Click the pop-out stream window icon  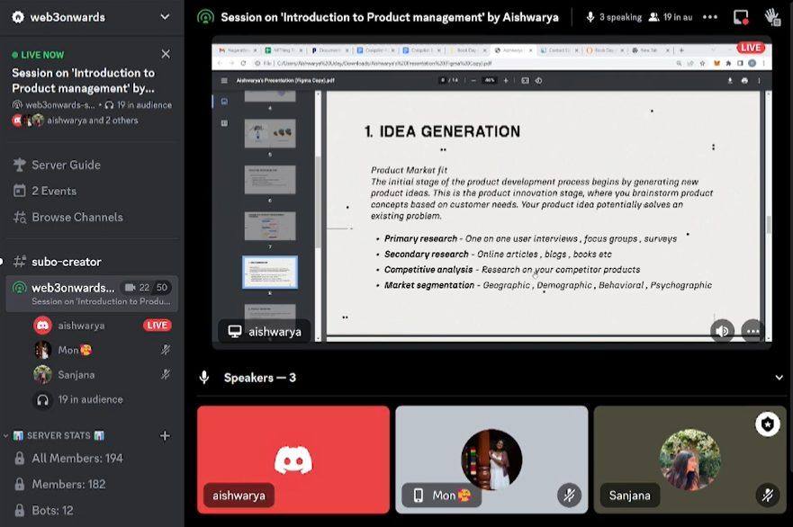pyautogui.click(x=741, y=17)
